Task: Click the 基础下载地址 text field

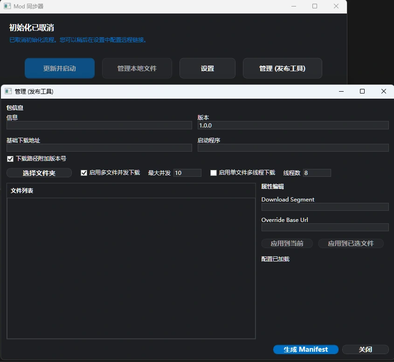Action: tap(99, 147)
